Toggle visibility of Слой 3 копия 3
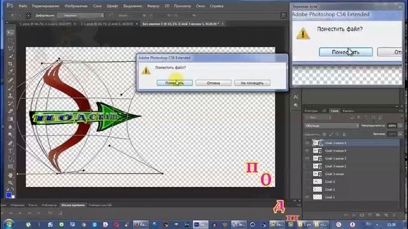The image size is (408, 229). 307,158
